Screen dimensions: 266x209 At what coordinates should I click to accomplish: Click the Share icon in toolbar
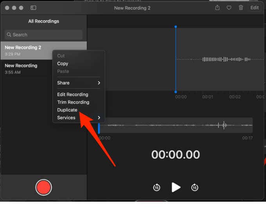pyautogui.click(x=217, y=8)
